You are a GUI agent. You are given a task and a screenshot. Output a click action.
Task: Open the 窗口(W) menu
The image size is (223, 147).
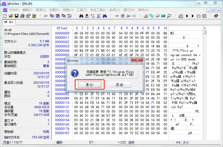coord(129,10)
